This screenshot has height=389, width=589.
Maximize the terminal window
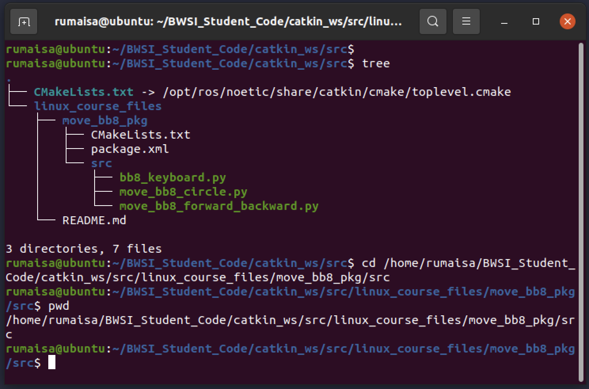[536, 21]
